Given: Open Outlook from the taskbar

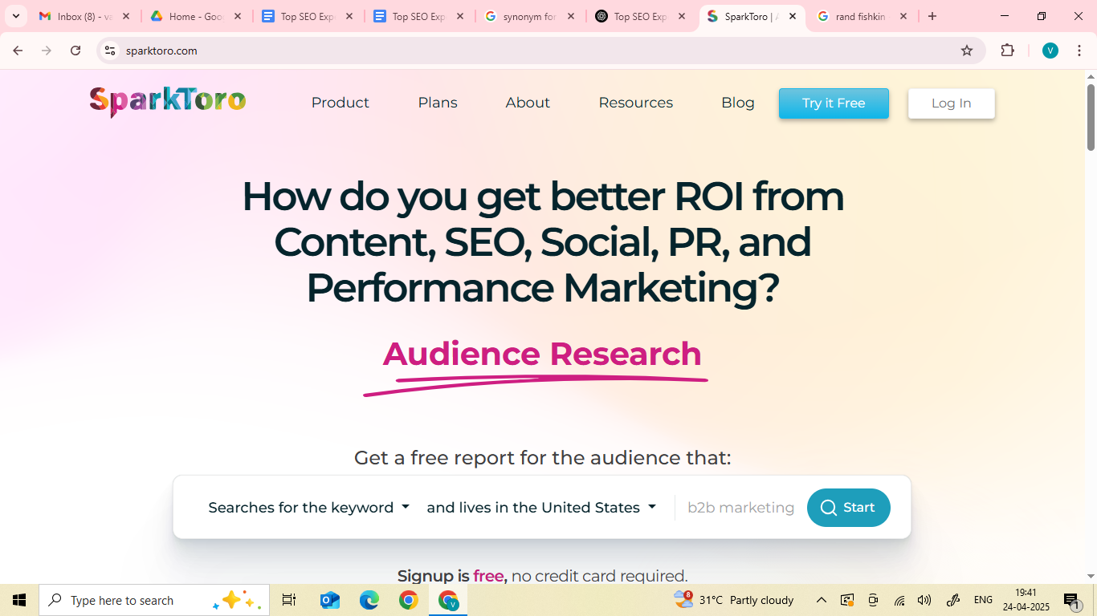Looking at the screenshot, I should coord(329,600).
